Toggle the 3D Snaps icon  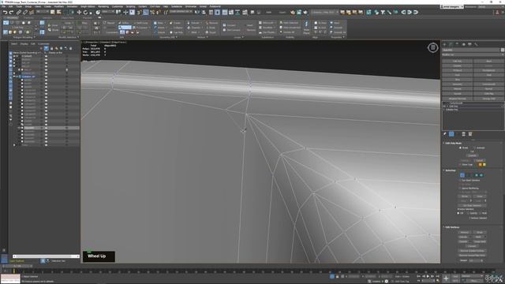pos(139,13)
